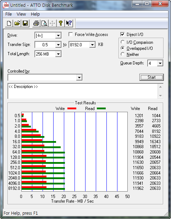Open the maximum Transfer Size dropdown (8192.0)
This screenshot has height=219, width=171.
92,45
